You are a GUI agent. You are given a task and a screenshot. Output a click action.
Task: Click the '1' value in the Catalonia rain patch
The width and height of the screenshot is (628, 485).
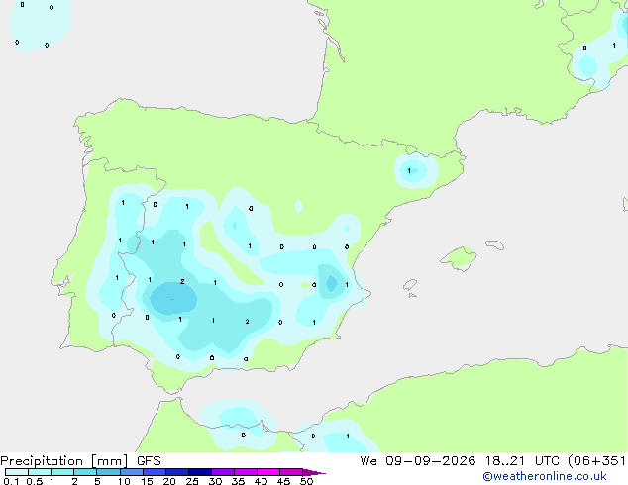[409, 171]
